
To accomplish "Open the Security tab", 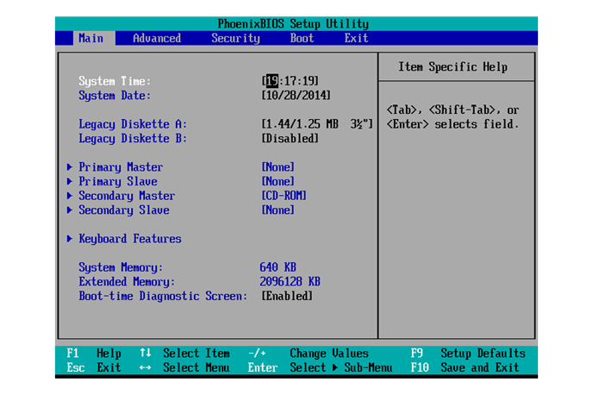I will click(235, 38).
